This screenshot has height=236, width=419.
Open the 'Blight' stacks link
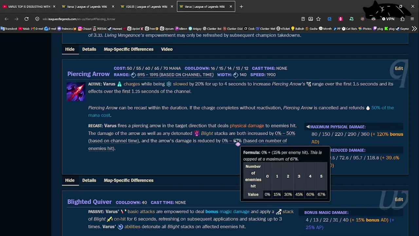[x=207, y=133]
